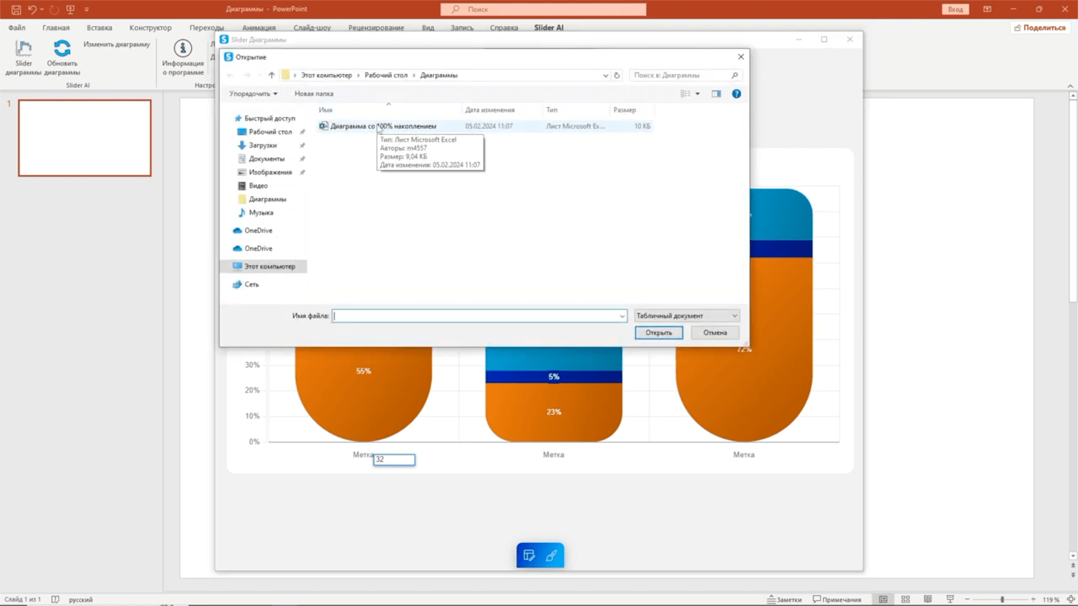Click the Открыть button
Viewport: 1078px width, 606px height.
[659, 333]
